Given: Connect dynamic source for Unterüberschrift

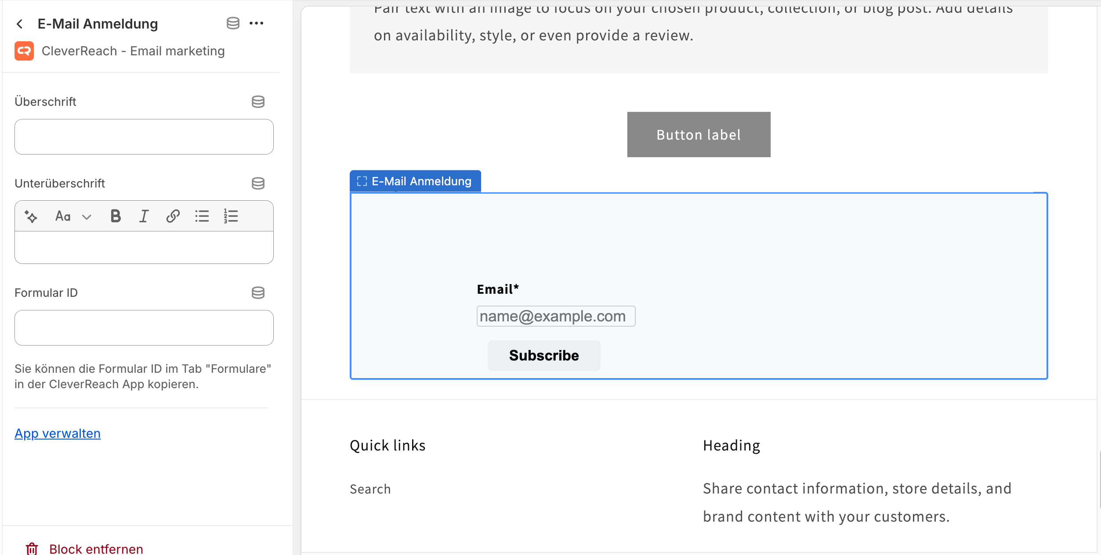Looking at the screenshot, I should tap(258, 184).
